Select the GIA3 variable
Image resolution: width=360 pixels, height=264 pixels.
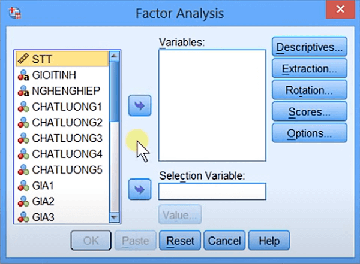(43, 217)
